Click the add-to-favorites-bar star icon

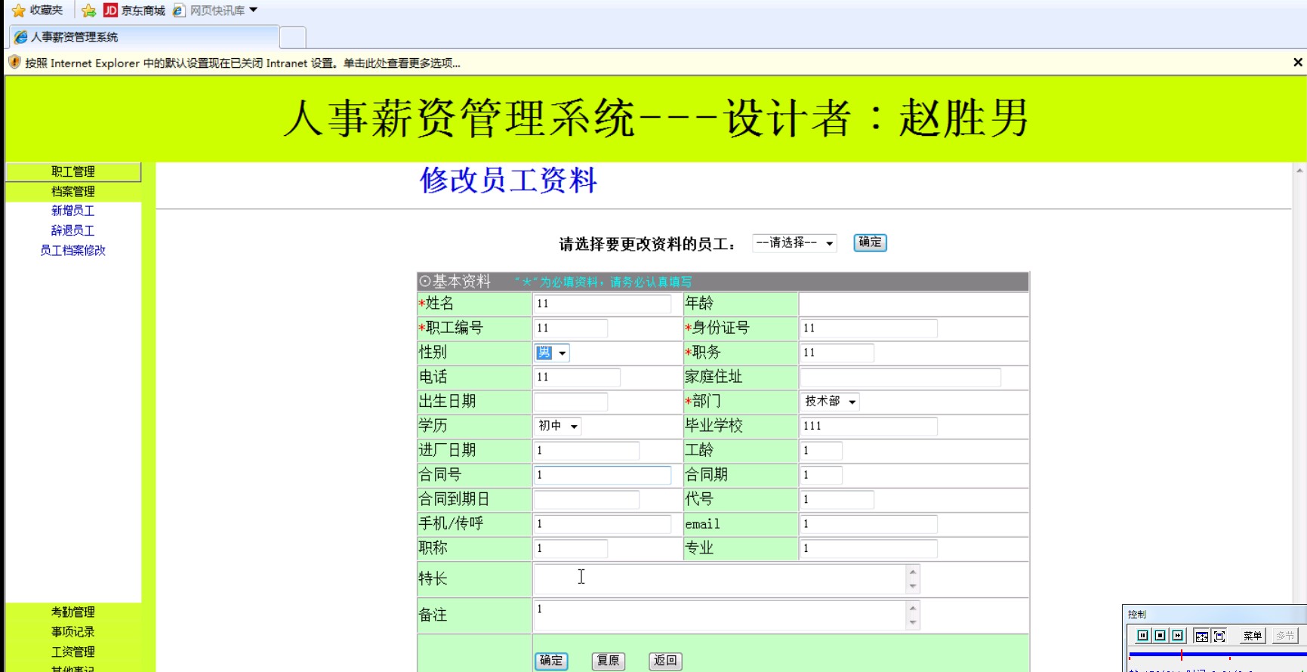[x=88, y=11]
